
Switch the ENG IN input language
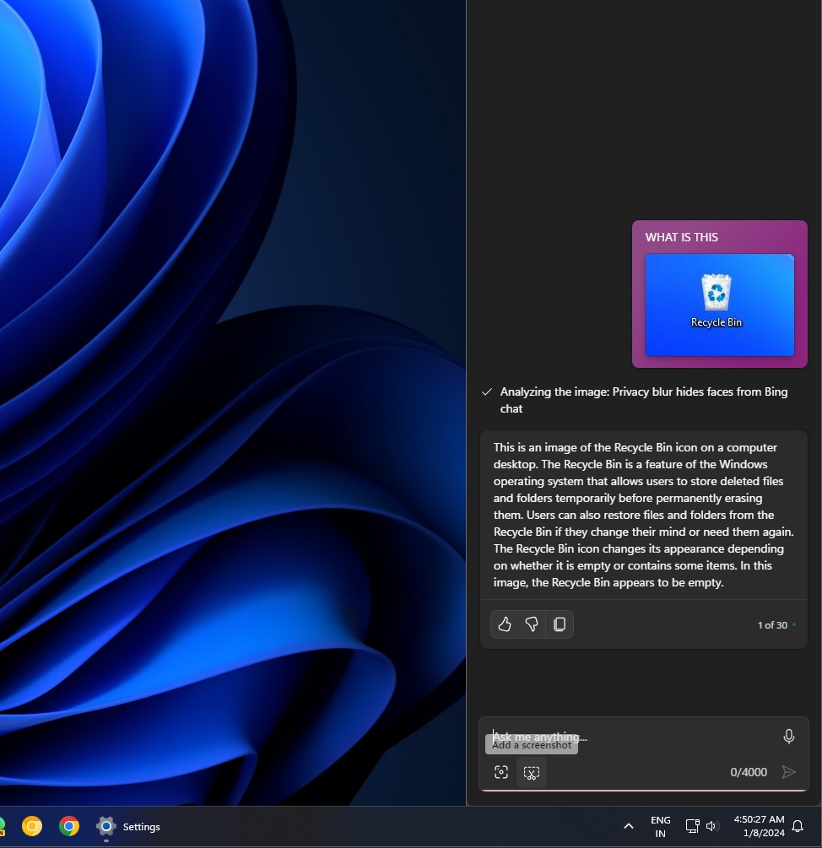pos(660,826)
